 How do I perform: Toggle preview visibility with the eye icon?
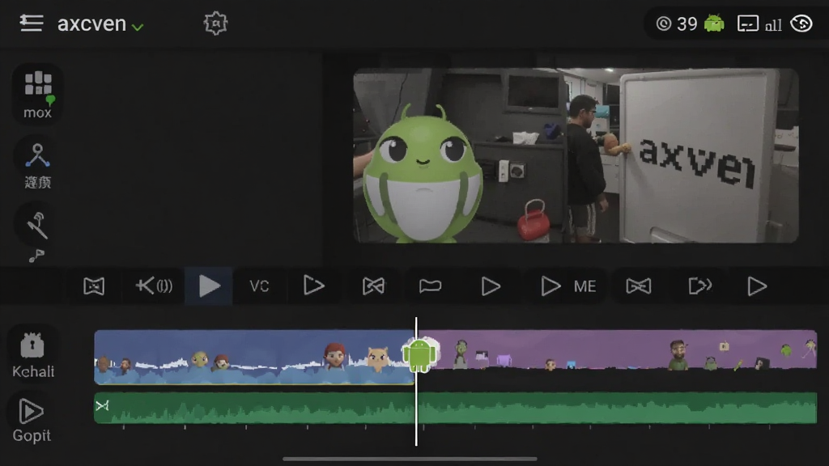point(801,23)
